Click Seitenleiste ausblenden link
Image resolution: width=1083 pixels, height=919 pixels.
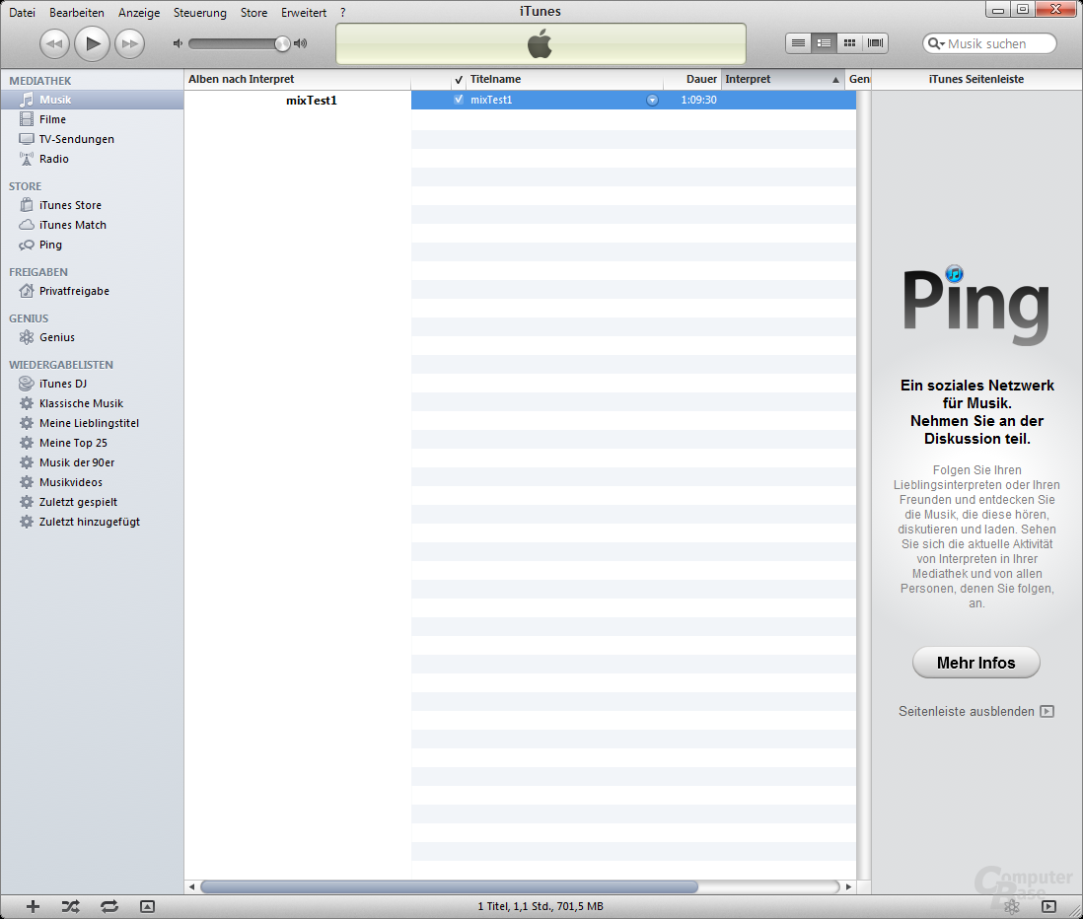pos(975,711)
